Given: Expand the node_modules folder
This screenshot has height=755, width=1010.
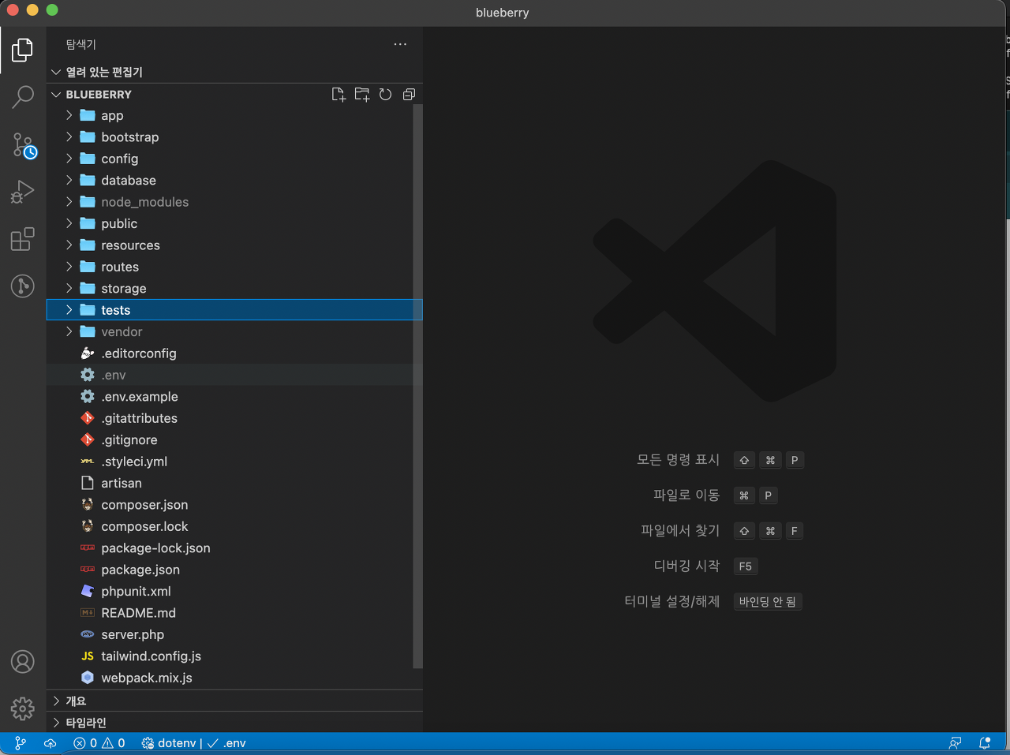Looking at the screenshot, I should click(234, 202).
